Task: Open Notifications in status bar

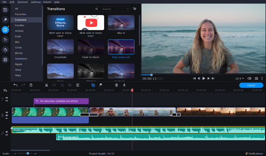Action: click(254, 154)
